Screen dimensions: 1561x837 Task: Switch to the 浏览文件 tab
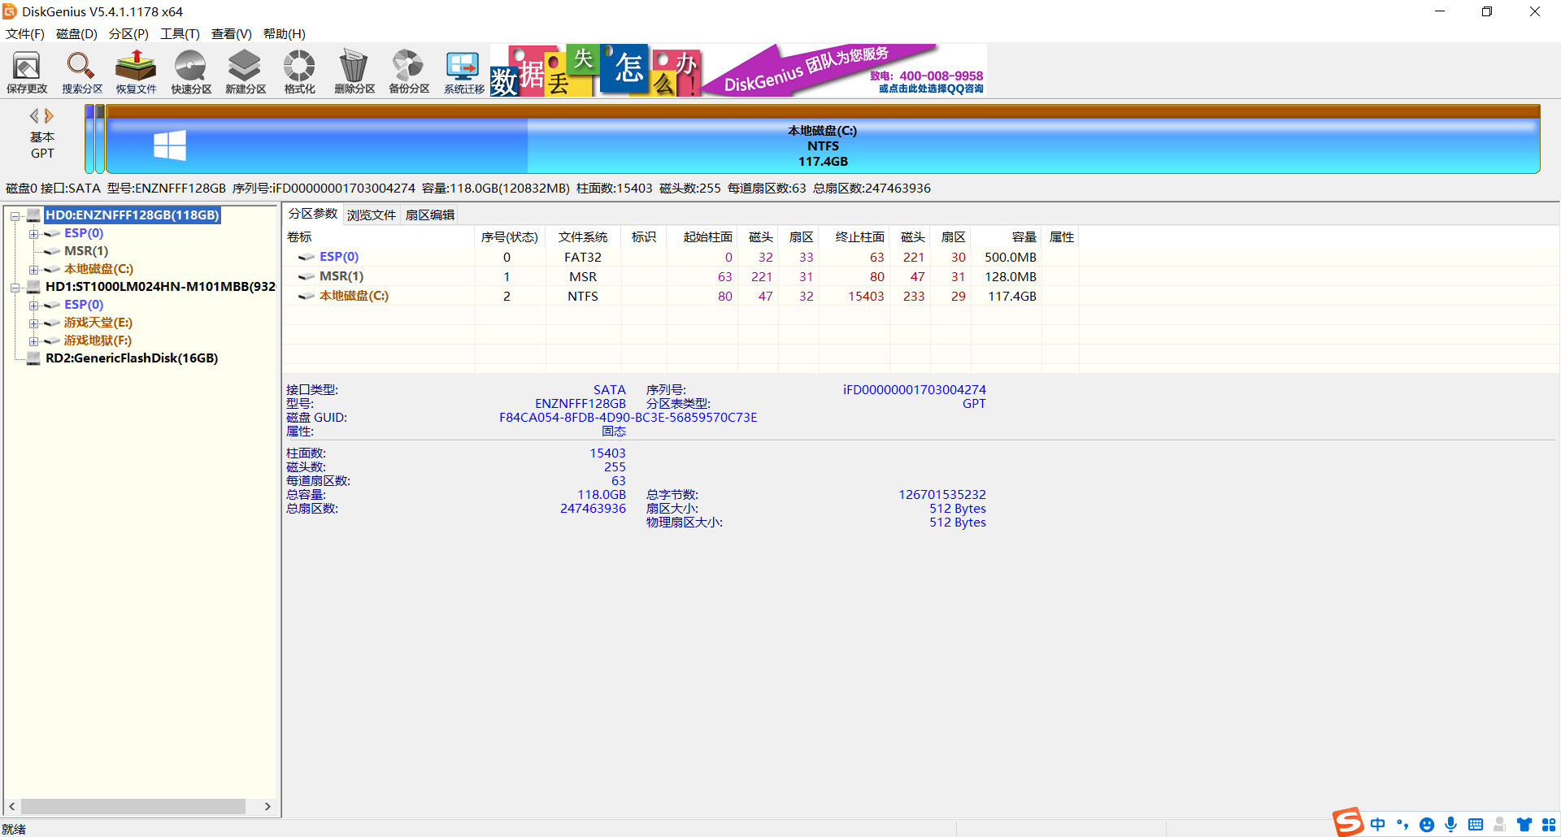point(372,215)
